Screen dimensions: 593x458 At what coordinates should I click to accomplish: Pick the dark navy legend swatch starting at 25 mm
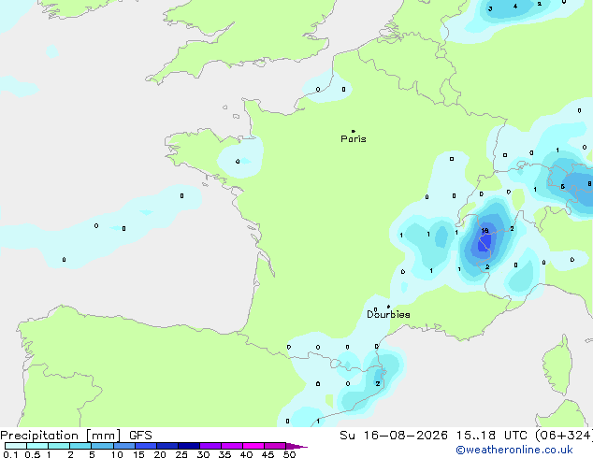coord(189,446)
